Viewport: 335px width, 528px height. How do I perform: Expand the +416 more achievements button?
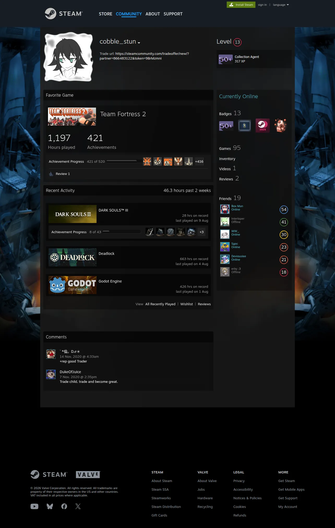pyautogui.click(x=199, y=161)
